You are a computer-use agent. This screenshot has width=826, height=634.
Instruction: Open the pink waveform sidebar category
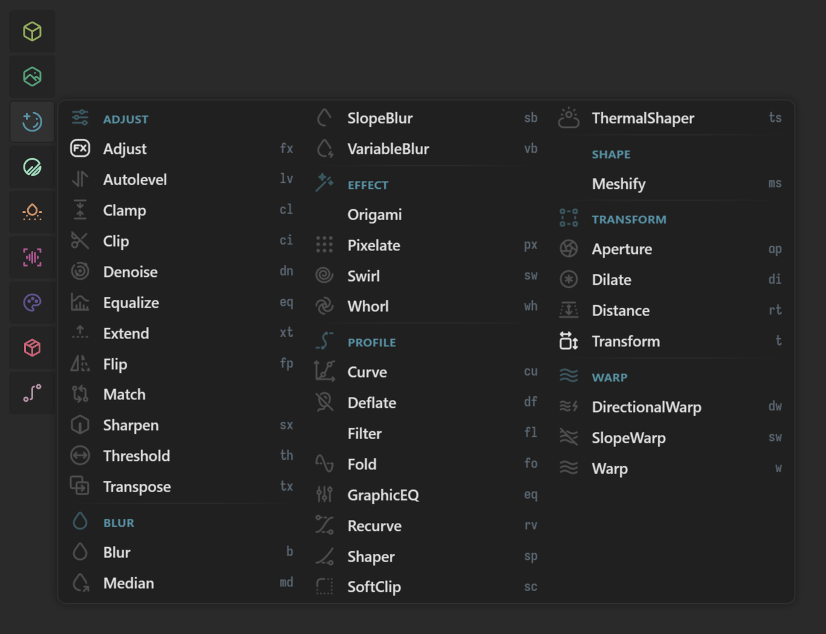pos(32,258)
